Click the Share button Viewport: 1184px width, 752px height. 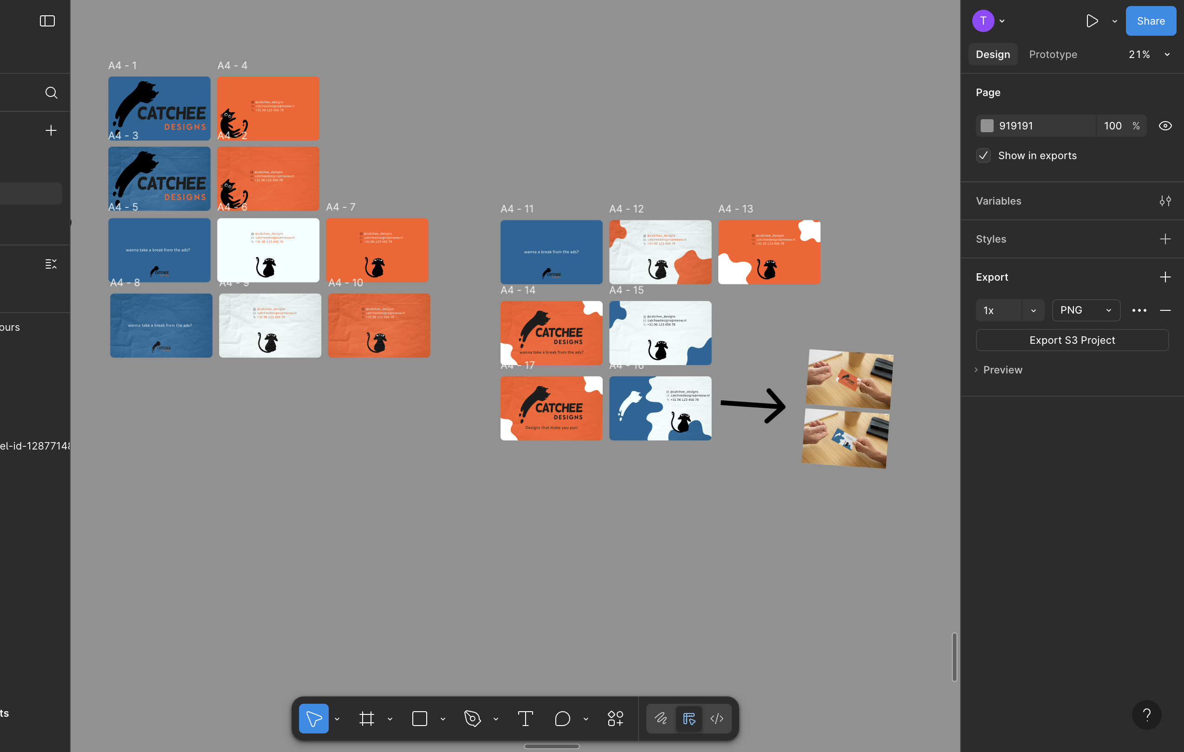(1151, 20)
